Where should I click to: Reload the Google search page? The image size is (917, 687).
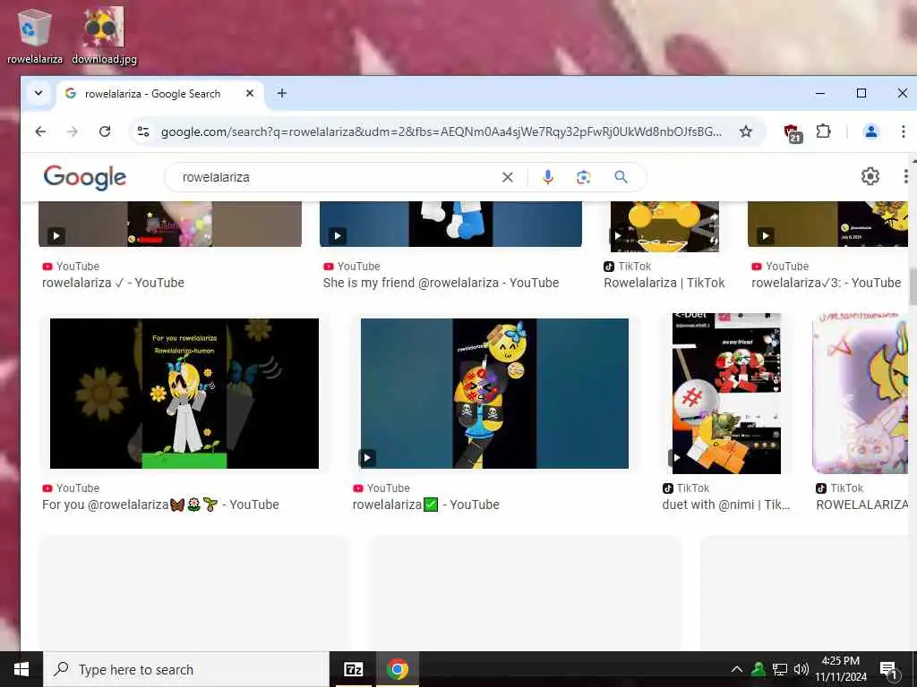click(x=105, y=131)
